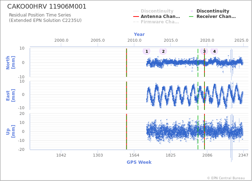The height and width of the screenshot is (181, 252).
Task: Click the North [mm] axis label
Action: [10, 62]
